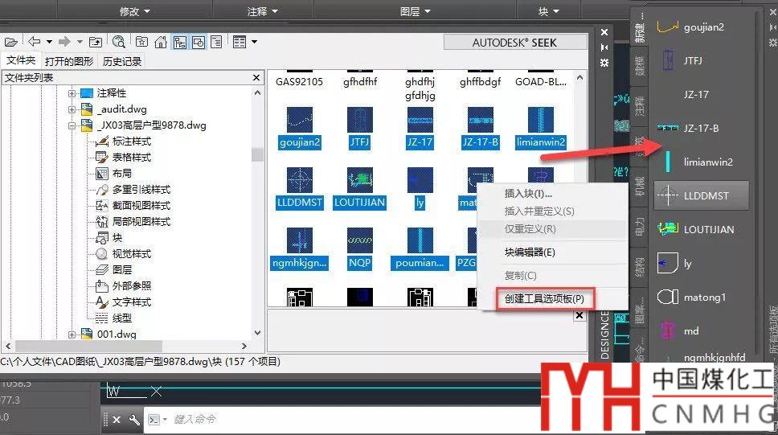Open the forward-history dropdown arrow

click(80, 42)
